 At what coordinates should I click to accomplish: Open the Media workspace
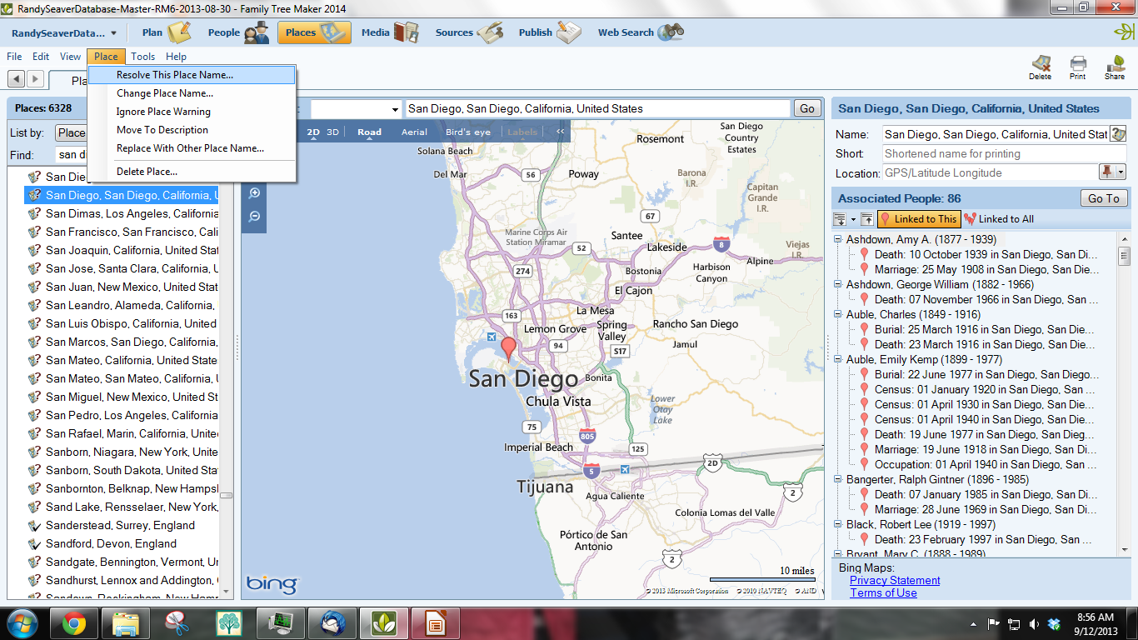pyautogui.click(x=389, y=32)
